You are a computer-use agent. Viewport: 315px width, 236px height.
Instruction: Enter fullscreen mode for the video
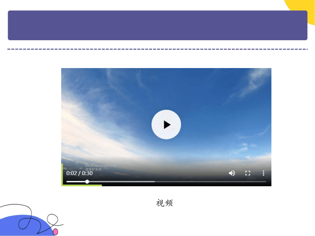tap(248, 173)
